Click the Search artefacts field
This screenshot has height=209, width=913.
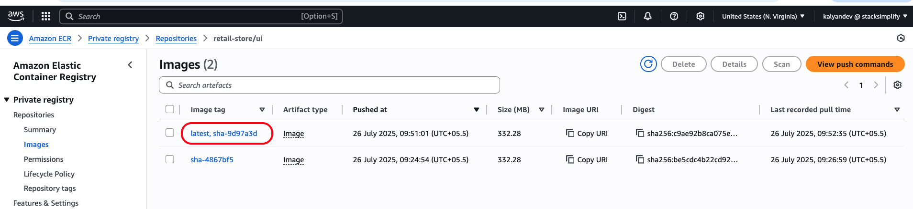[x=329, y=85]
